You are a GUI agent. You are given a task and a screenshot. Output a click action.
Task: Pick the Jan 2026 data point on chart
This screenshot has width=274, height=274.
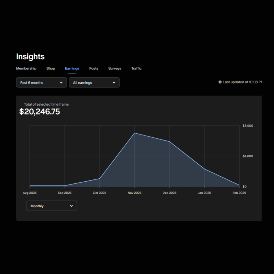tap(204, 169)
